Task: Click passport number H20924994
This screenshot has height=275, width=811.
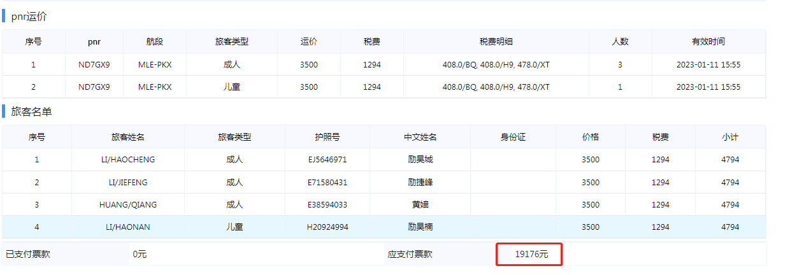Action: click(327, 227)
